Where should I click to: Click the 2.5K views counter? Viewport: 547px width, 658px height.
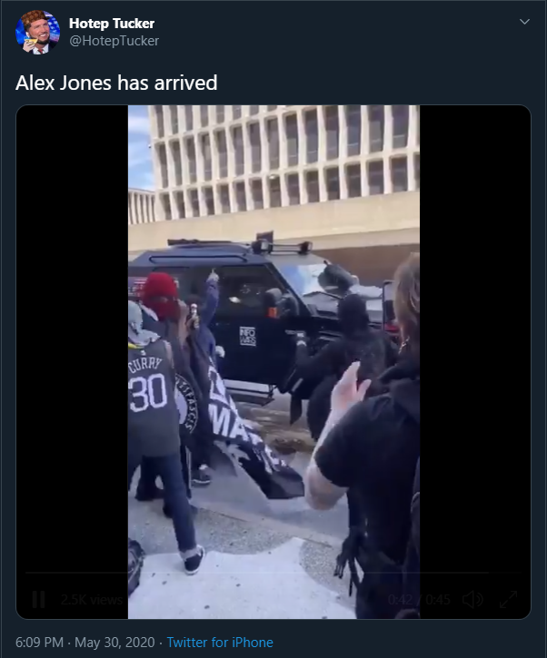click(91, 600)
